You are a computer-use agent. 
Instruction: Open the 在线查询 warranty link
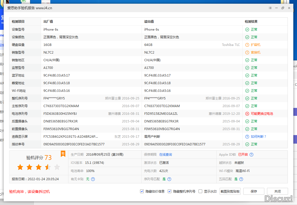pos(166,155)
